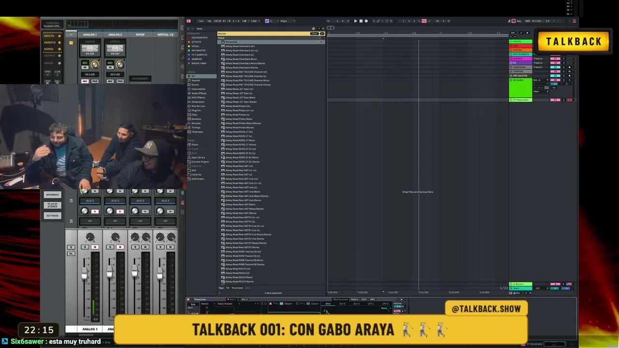Expand the SIDECHAIN group track
The image size is (619, 348).
click(511, 67)
